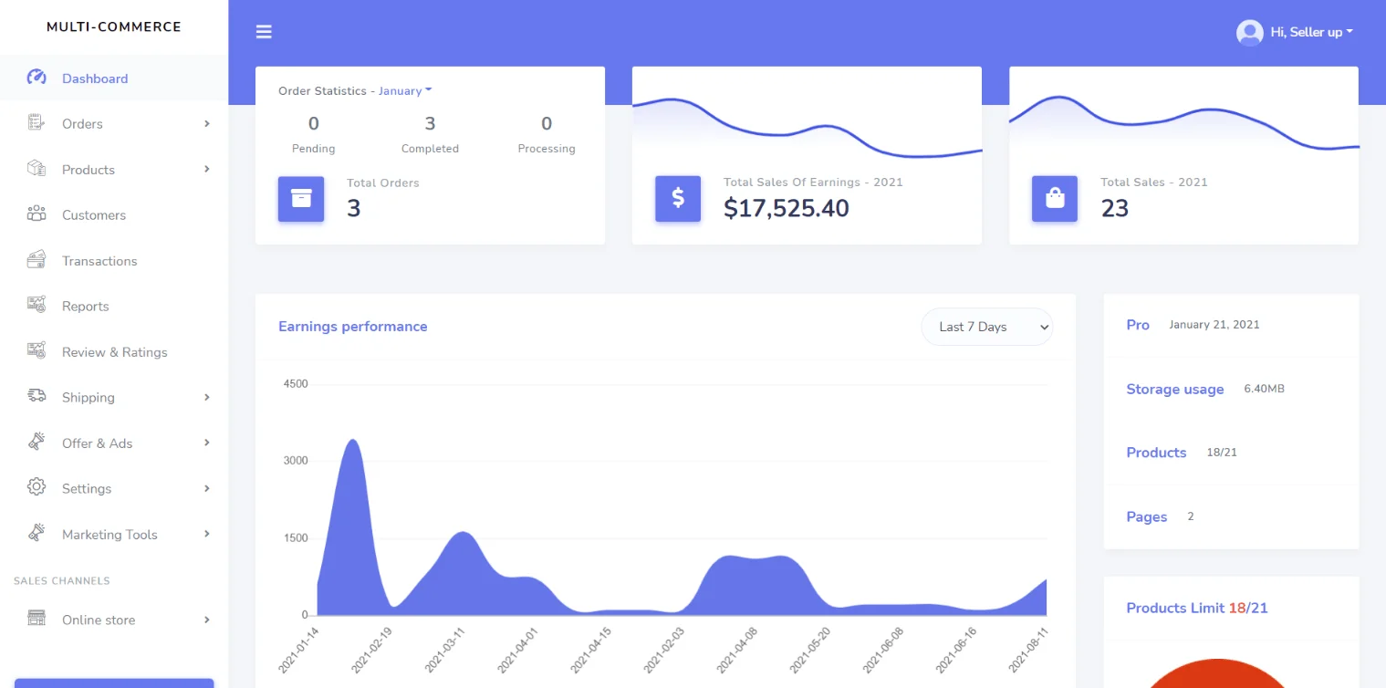Select the Orders menu label
Image resolution: width=1386 pixels, height=688 pixels.
(x=82, y=124)
